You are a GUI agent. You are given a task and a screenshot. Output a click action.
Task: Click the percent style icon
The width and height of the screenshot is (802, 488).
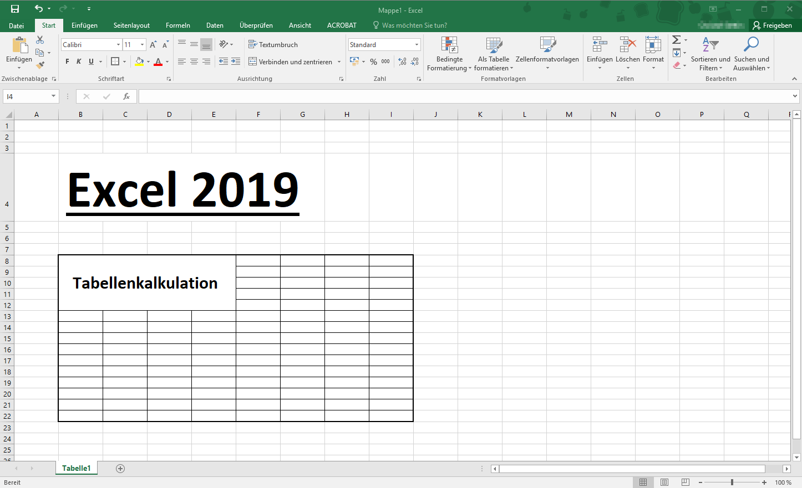click(x=373, y=61)
